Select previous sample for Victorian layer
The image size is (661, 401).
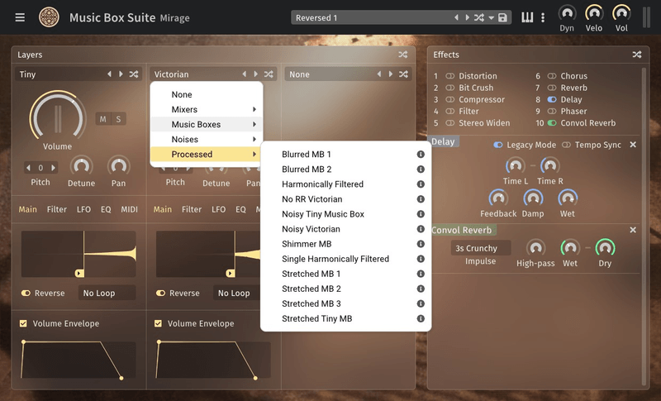[x=244, y=74]
